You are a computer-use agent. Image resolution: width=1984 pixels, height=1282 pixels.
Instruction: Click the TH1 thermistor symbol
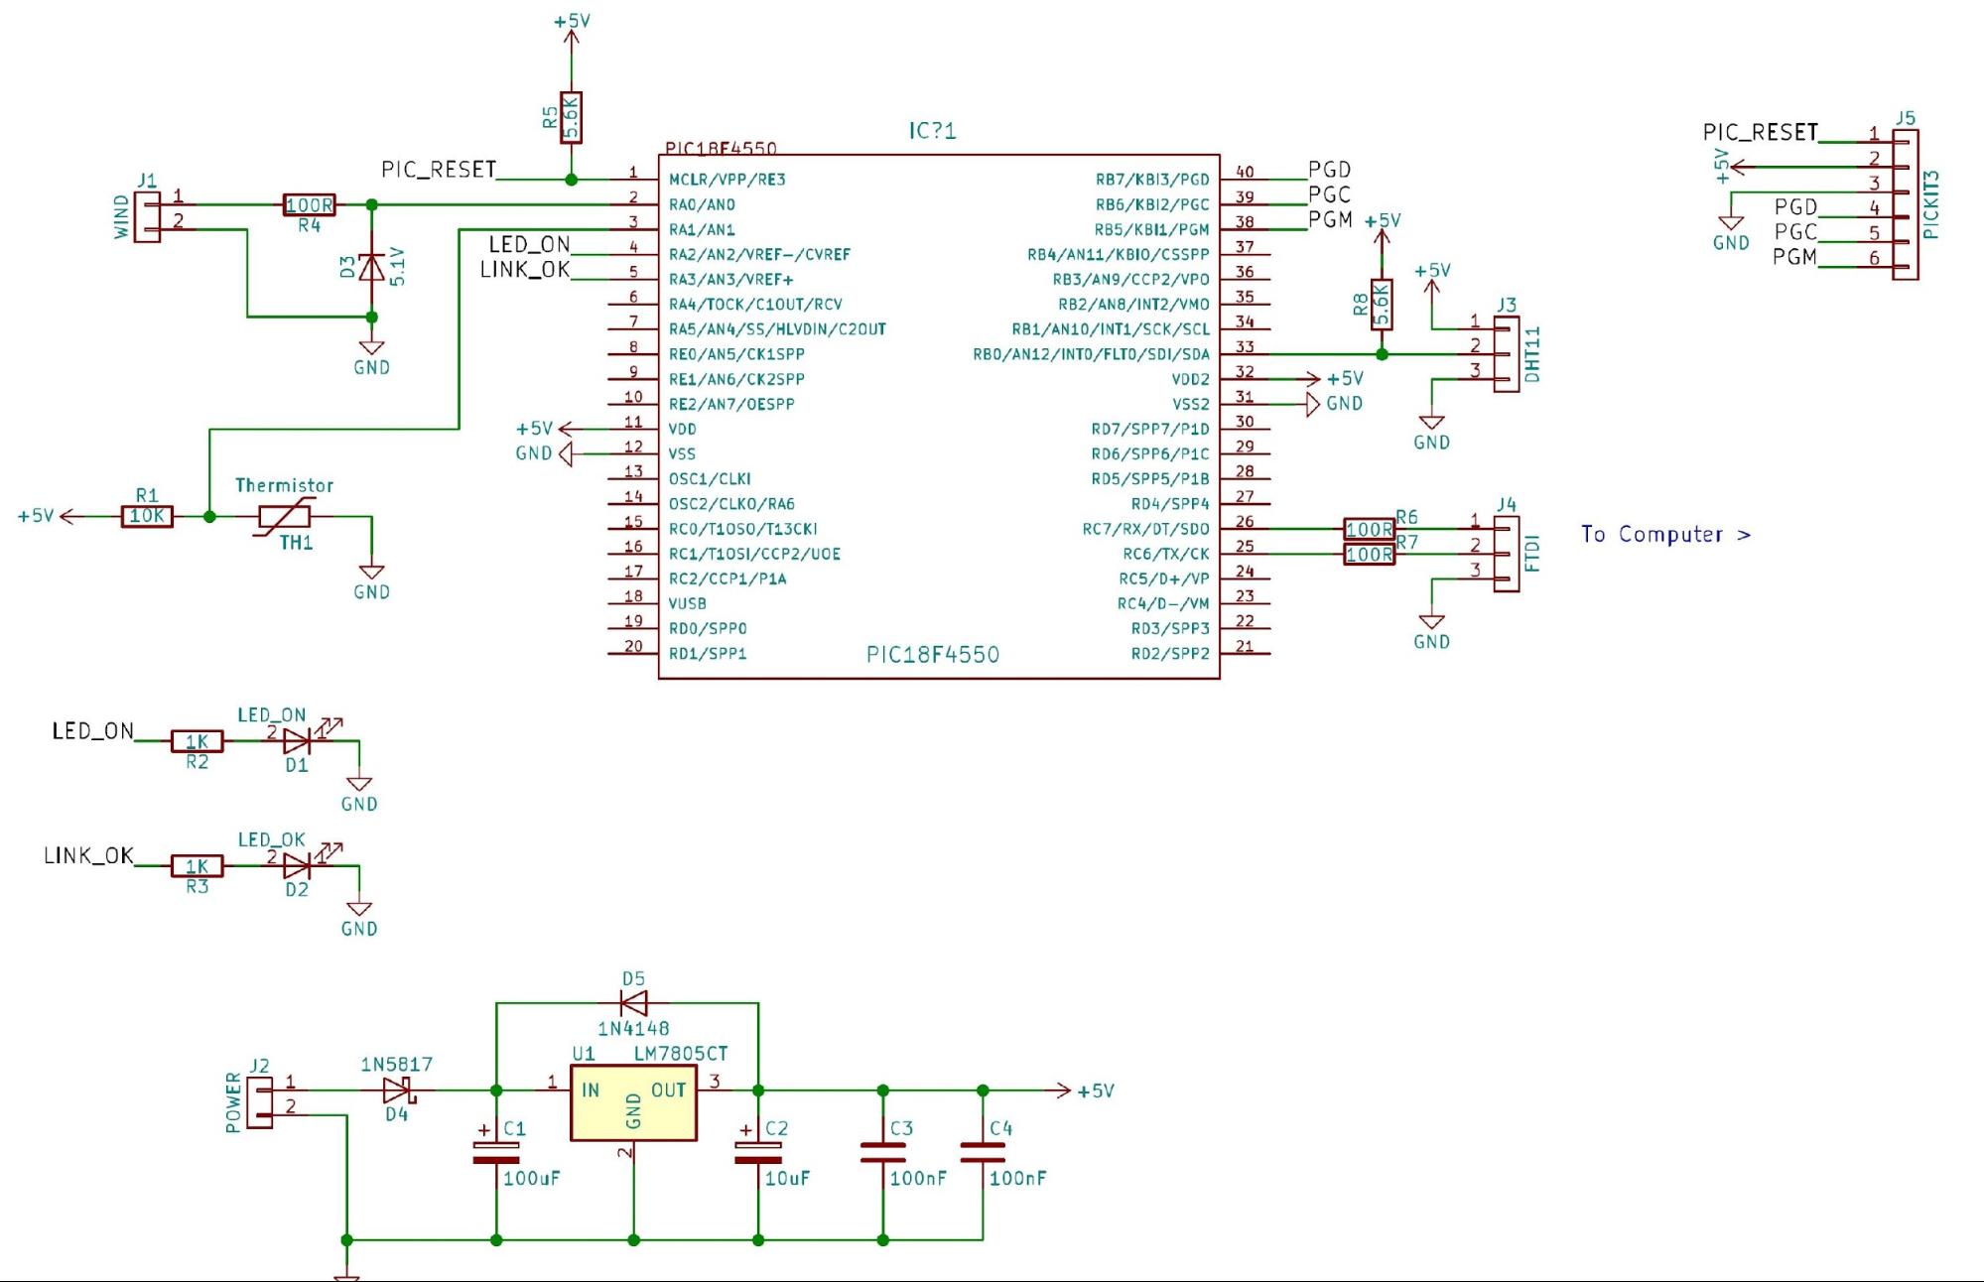pyautogui.click(x=284, y=517)
